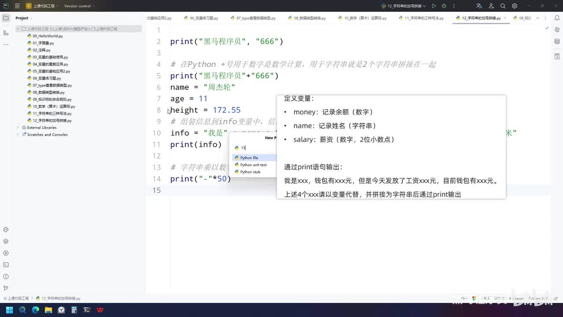Open the Python Console tool window
Image resolution: width=563 pixels, height=317 pixels.
pos(6,230)
